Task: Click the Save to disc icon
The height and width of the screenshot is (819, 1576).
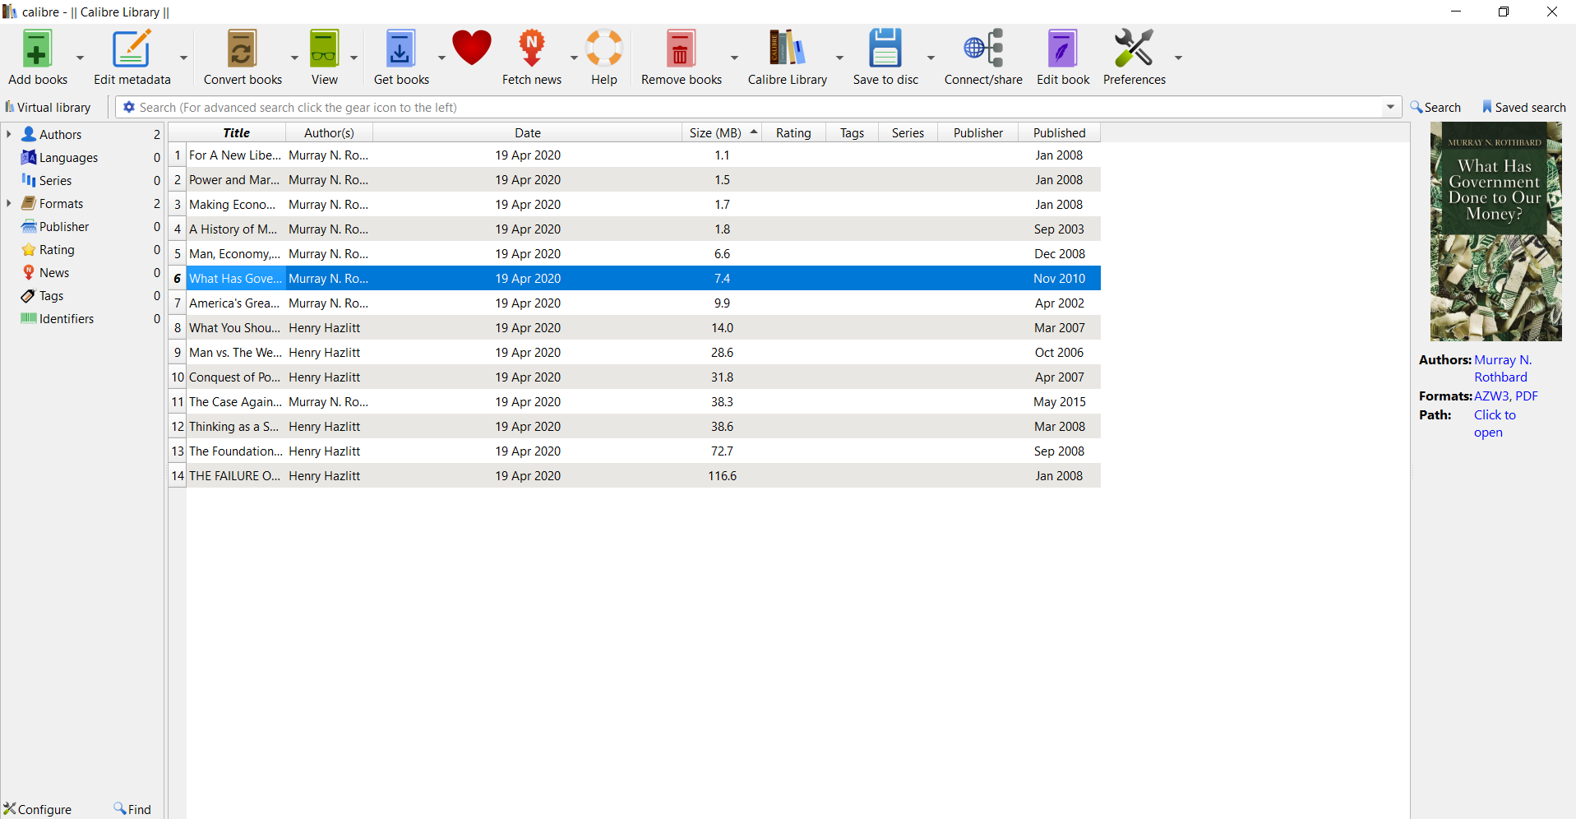Action: point(885,49)
